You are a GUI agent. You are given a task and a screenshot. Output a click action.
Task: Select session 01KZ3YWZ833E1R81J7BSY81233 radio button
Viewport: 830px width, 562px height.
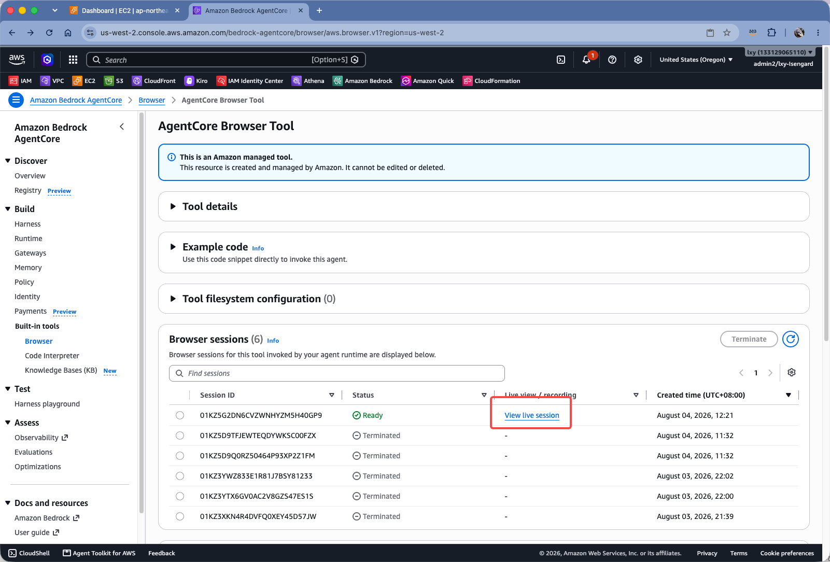pos(180,476)
